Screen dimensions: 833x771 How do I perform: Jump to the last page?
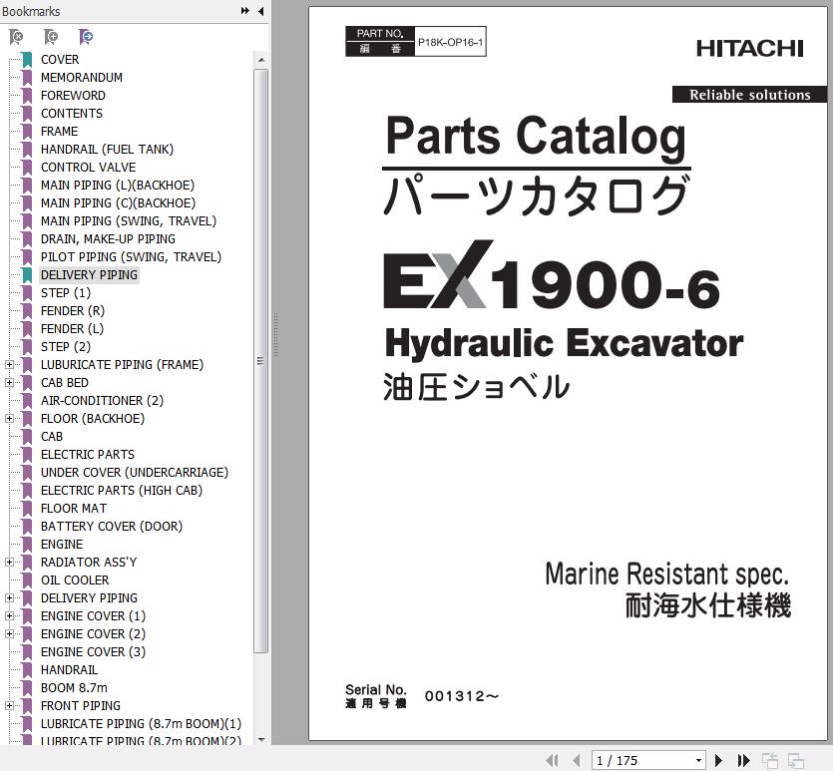744,760
